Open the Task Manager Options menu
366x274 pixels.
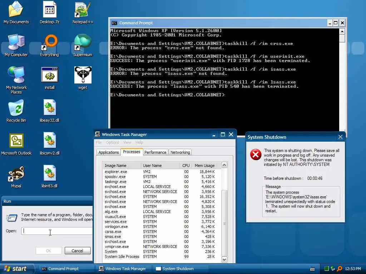(113, 142)
